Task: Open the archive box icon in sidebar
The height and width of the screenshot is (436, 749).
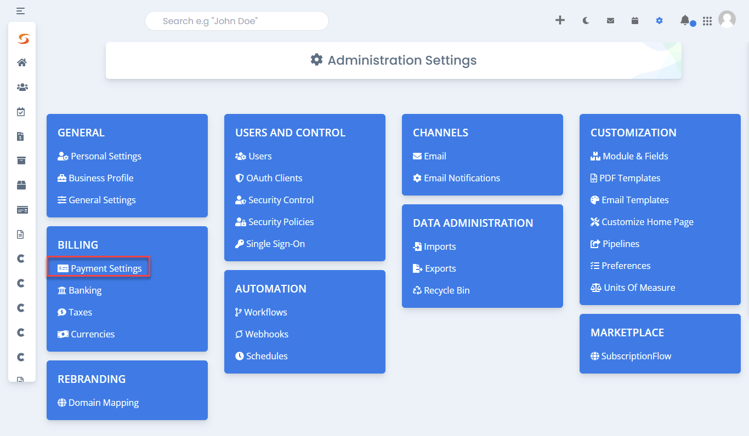Action: (21, 160)
